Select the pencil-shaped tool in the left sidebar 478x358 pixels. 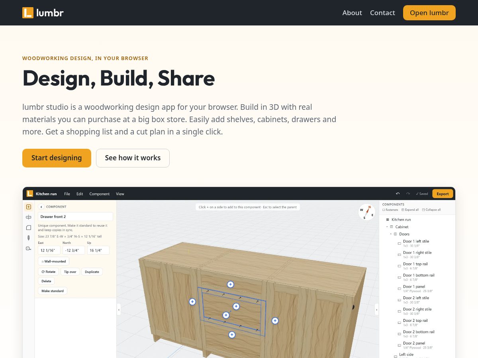point(28,238)
